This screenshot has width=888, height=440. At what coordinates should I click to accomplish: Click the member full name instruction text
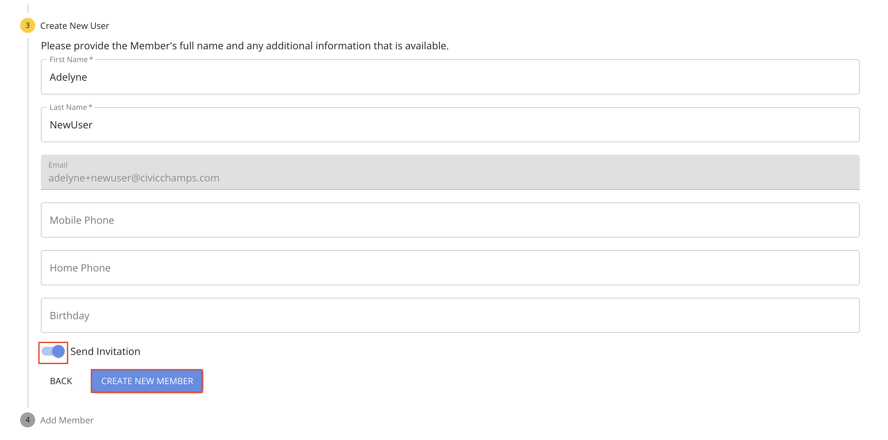click(245, 46)
